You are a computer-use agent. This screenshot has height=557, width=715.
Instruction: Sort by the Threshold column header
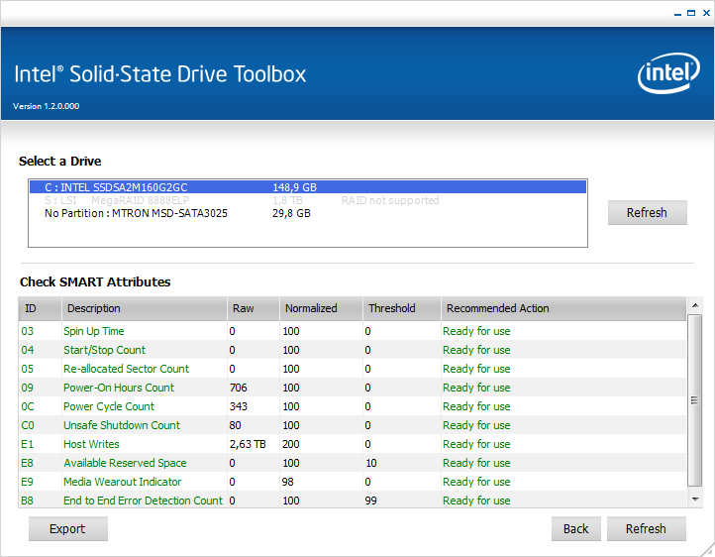point(402,308)
